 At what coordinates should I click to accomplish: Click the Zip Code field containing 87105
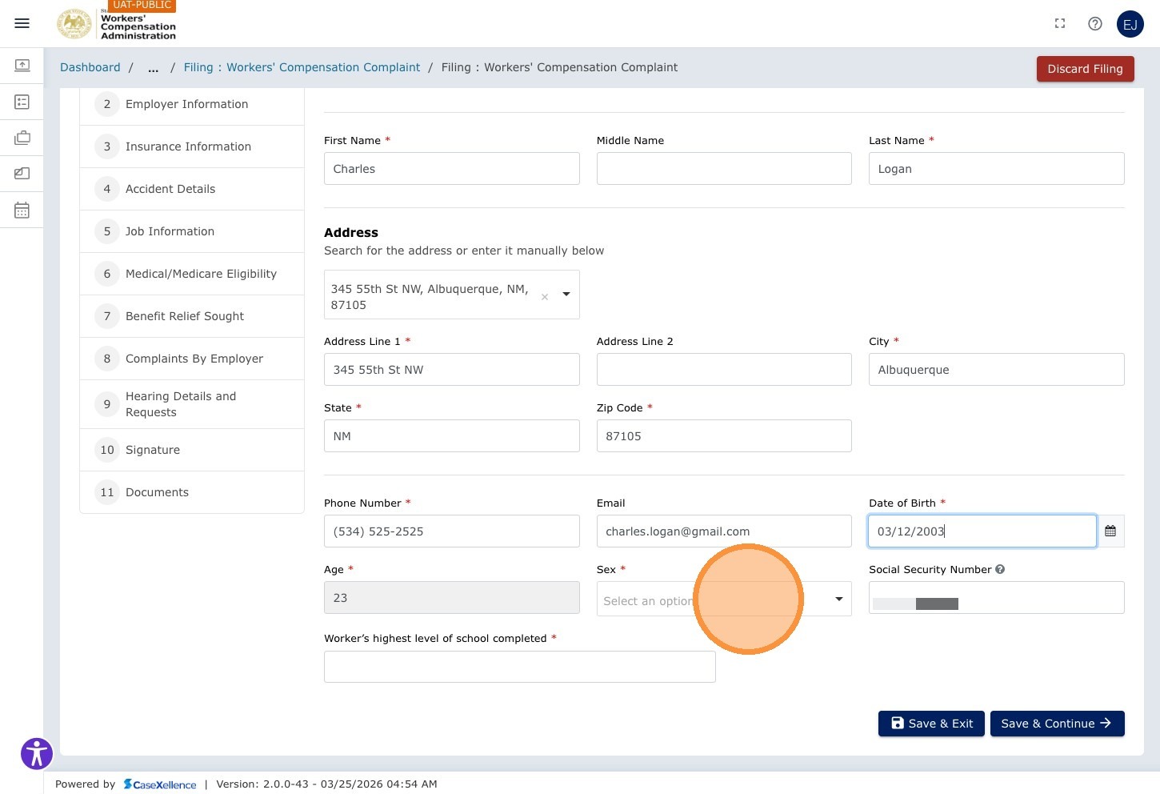pyautogui.click(x=724, y=436)
